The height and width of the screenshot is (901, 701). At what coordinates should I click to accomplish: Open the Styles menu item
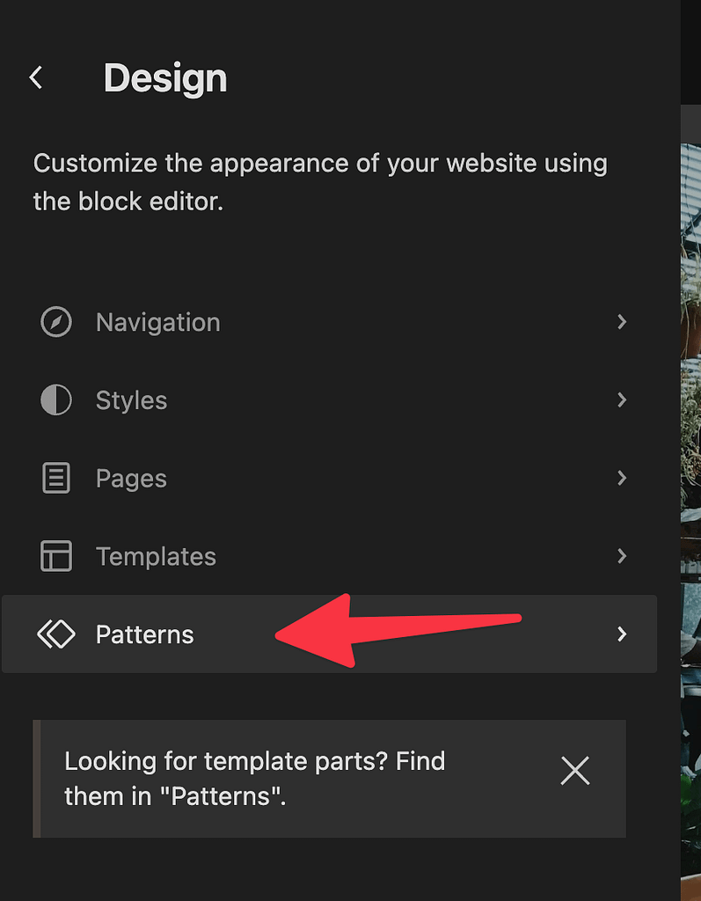(131, 400)
